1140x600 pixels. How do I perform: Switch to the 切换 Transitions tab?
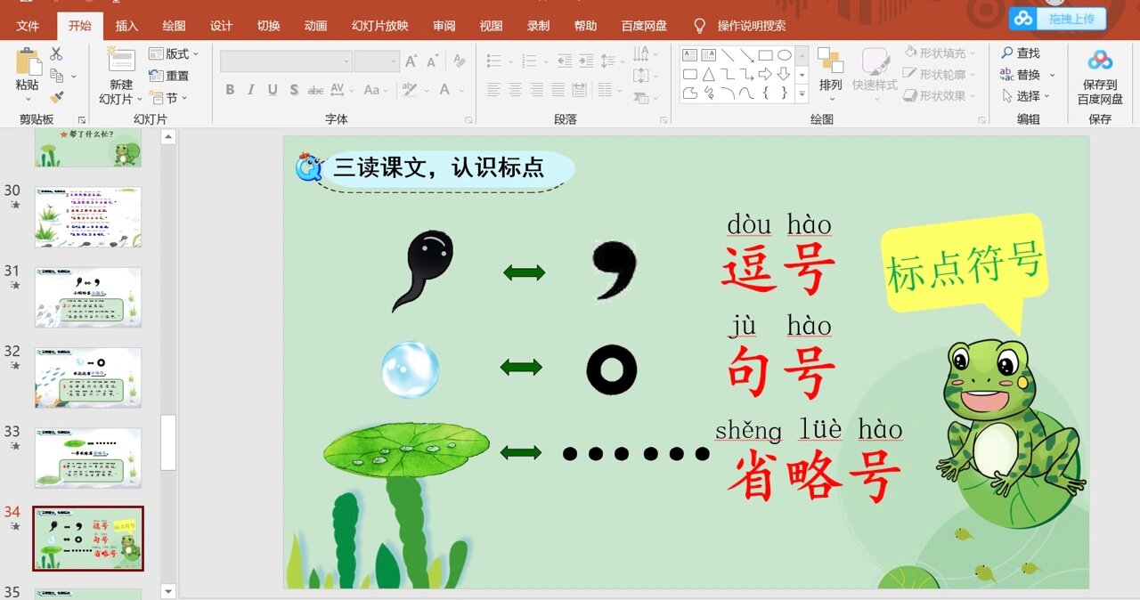(x=268, y=26)
